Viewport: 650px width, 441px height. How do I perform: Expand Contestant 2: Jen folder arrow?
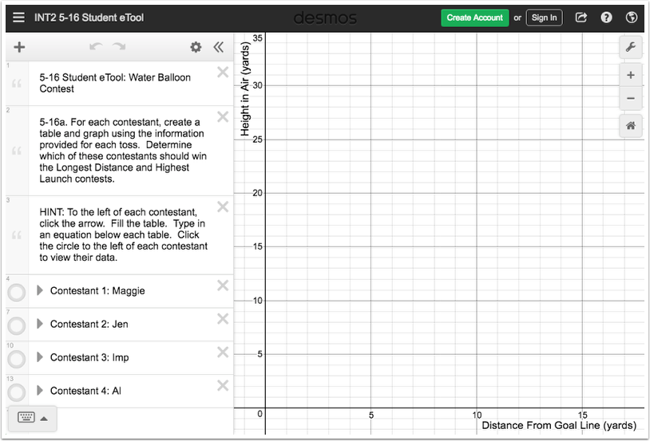coord(40,324)
